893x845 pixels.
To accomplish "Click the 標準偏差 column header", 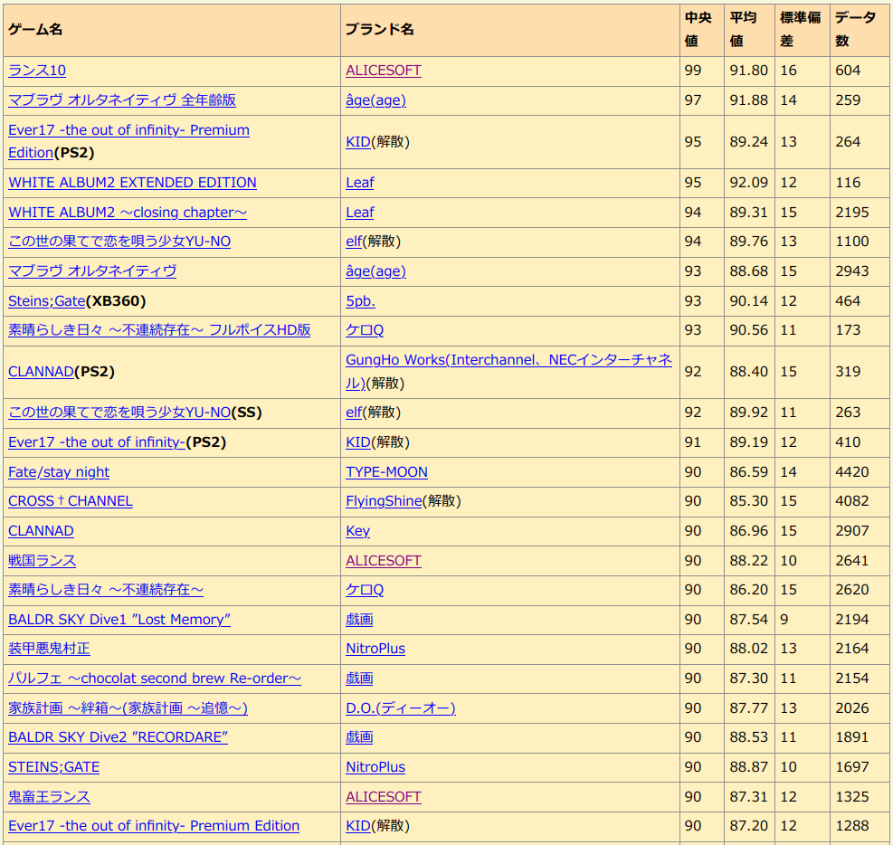I will tap(802, 30).
